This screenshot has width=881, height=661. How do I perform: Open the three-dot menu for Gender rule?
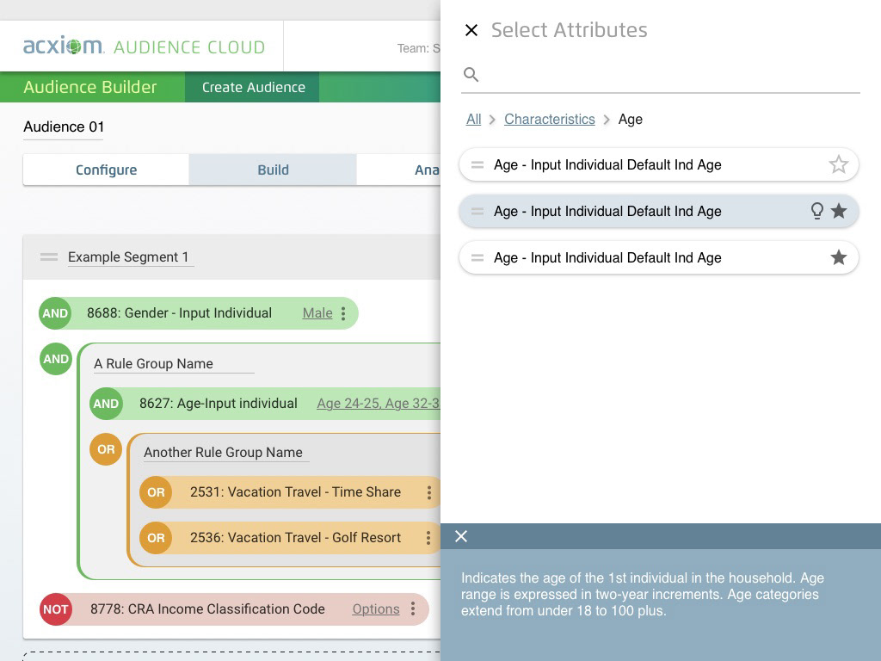tap(343, 313)
